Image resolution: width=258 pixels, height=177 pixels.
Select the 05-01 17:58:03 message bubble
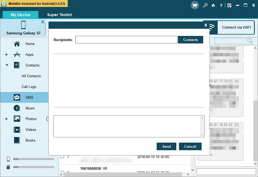(226, 98)
